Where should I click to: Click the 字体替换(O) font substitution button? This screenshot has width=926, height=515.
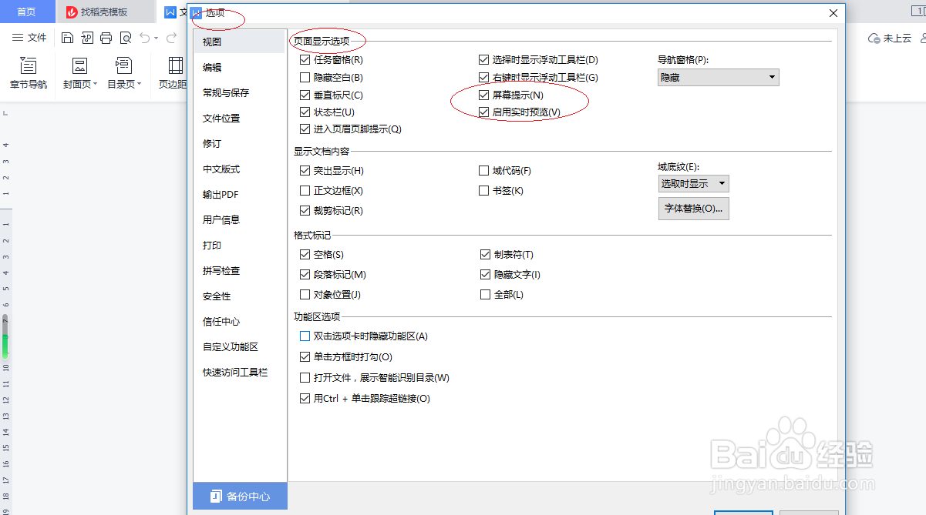click(693, 209)
